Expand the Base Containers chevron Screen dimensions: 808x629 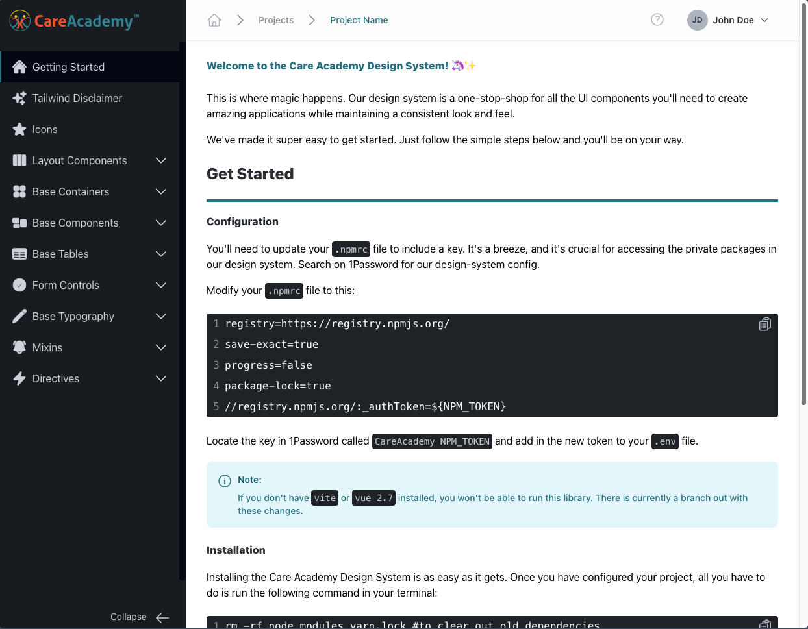[161, 191]
